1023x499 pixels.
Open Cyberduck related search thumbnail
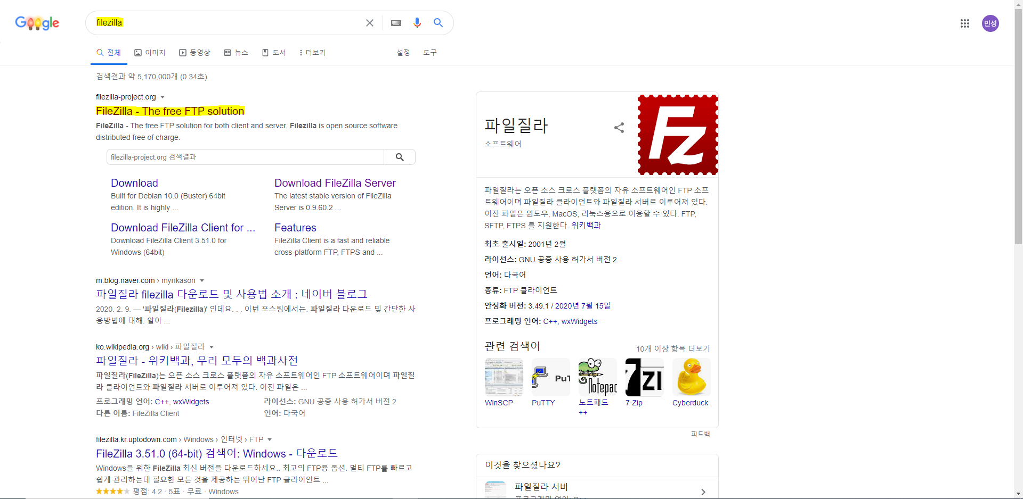pyautogui.click(x=692, y=377)
